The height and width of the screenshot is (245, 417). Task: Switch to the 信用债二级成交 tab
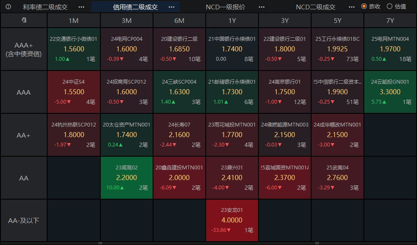(135, 7)
